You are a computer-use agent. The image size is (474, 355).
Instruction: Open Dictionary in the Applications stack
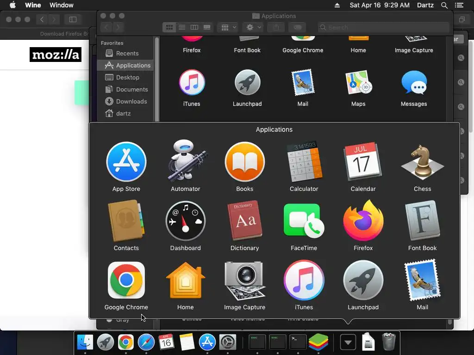[245, 220]
